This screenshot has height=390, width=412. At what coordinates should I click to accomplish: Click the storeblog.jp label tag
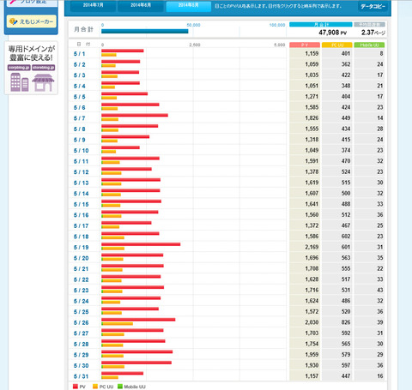coord(44,68)
